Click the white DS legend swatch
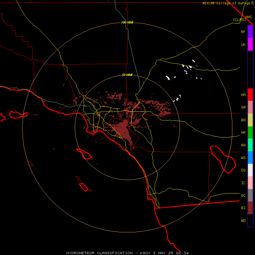Screen dimensions: 255x255 (x=250, y=170)
